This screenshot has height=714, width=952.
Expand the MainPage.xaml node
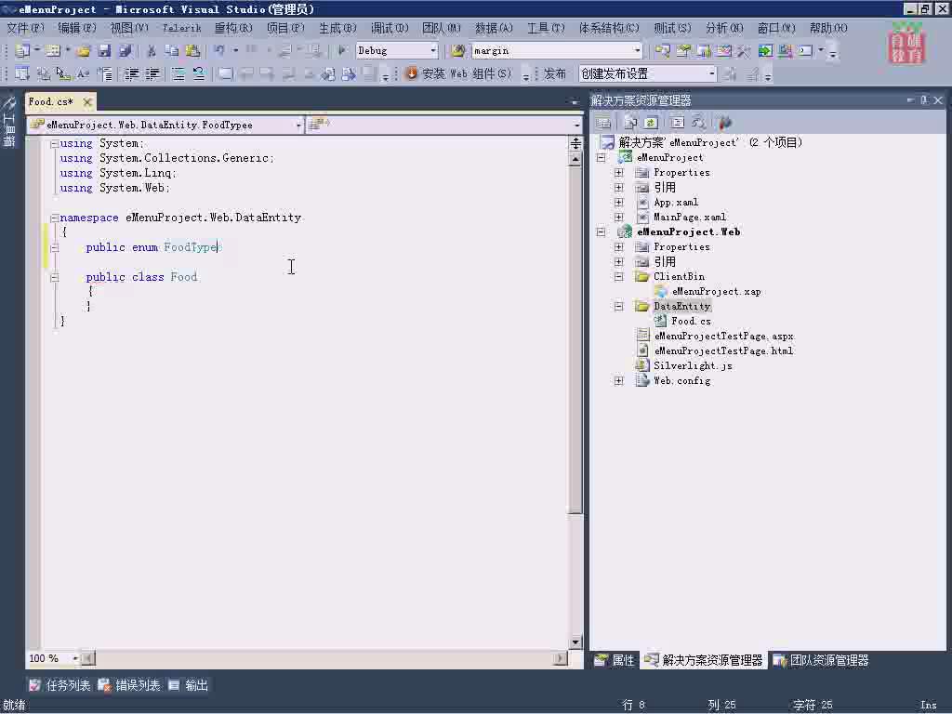[618, 218]
